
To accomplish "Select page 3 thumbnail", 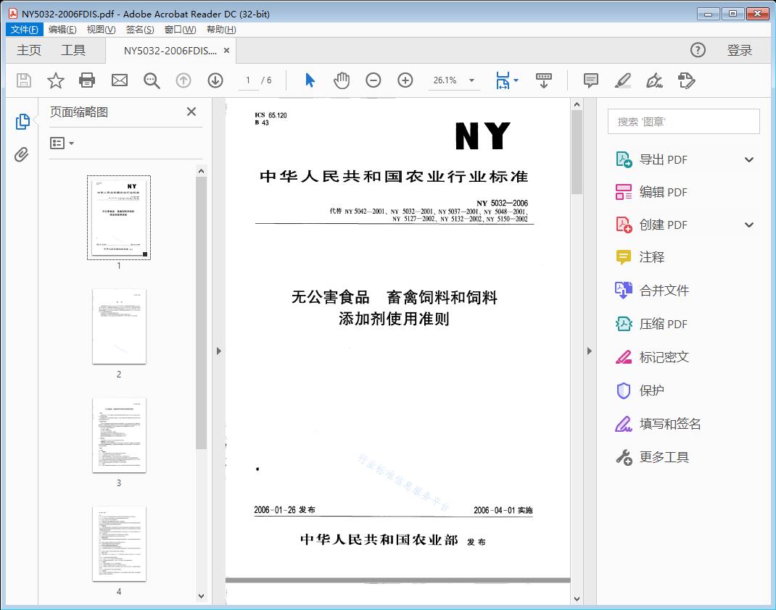I will click(x=119, y=435).
